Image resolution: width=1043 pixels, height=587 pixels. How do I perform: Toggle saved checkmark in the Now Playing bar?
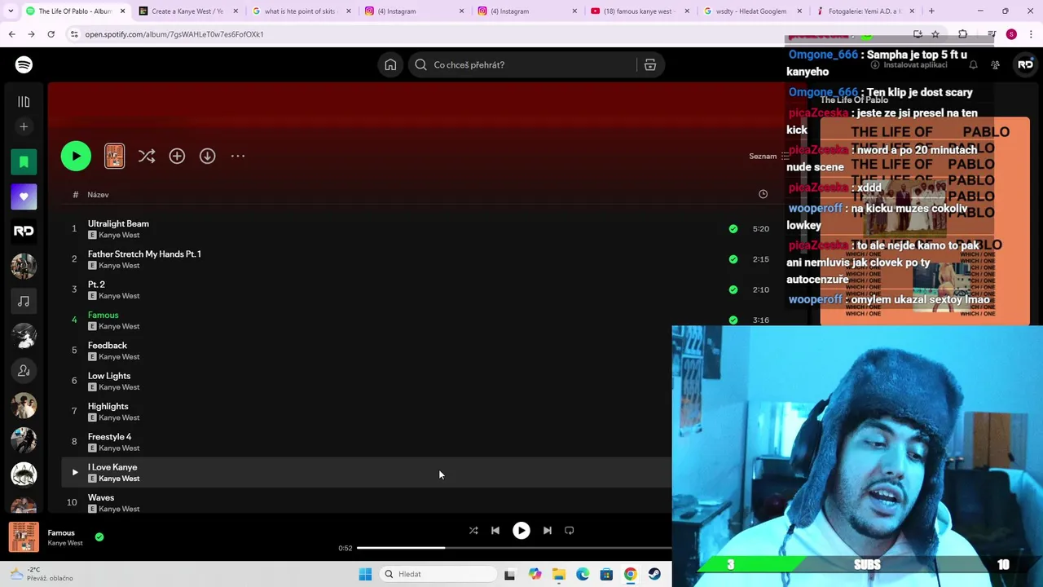pyautogui.click(x=99, y=537)
